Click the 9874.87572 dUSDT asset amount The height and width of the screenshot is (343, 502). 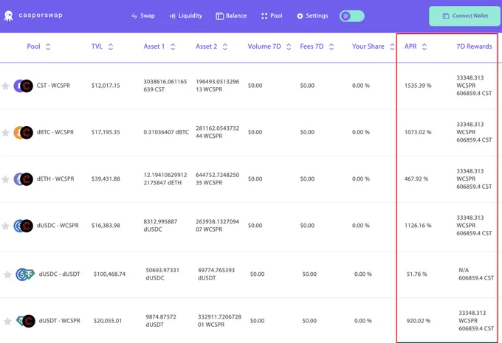161,321
